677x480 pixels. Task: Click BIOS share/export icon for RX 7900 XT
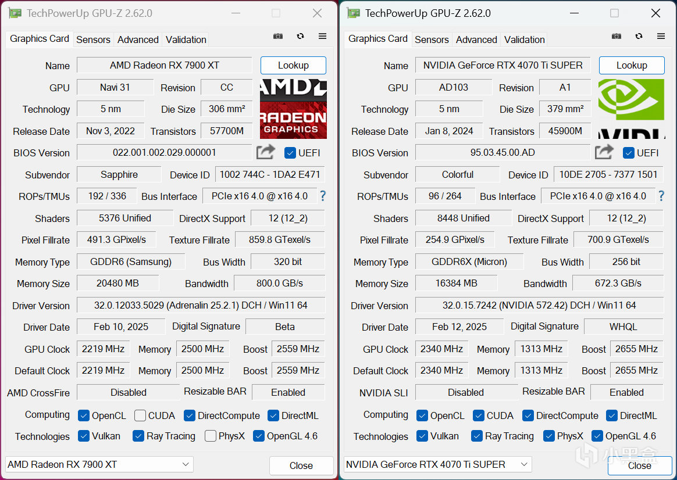266,152
